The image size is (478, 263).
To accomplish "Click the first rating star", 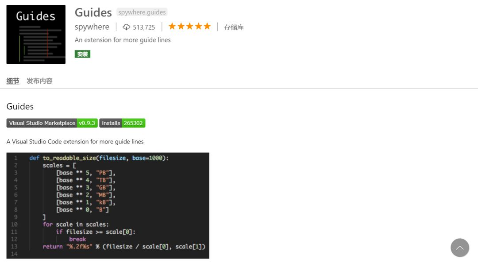I will 172,27.
